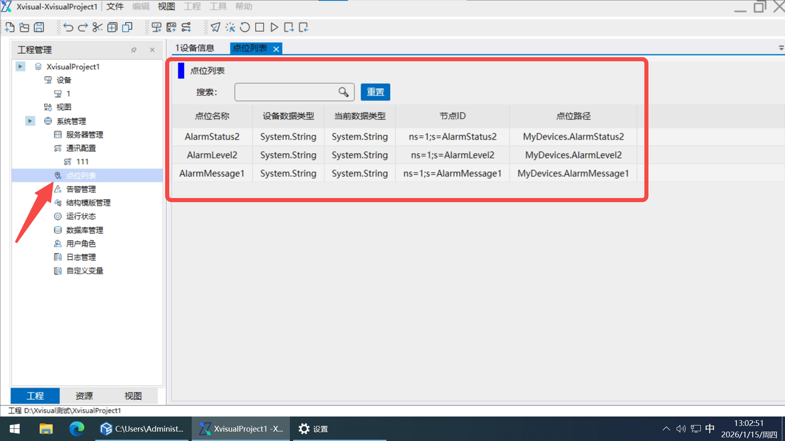Open 数据库管理 in the tree
Viewport: 785px width, 441px height.
point(85,230)
